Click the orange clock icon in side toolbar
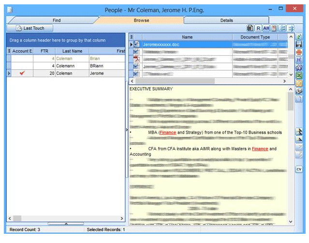Image resolution: width=309 pixels, height=243 pixels. click(299, 83)
